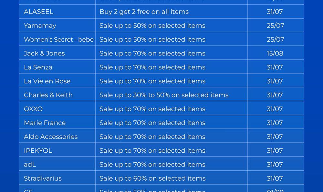The width and height of the screenshot is (323, 192).
Task: Select the 15/08 end date
Action: click(275, 54)
